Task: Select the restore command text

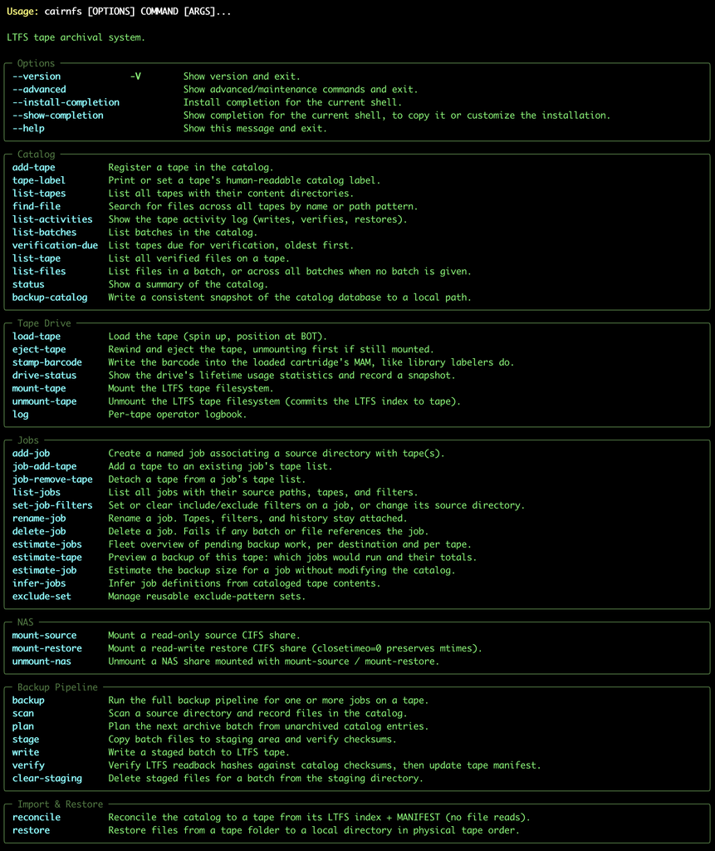Action: 31,831
